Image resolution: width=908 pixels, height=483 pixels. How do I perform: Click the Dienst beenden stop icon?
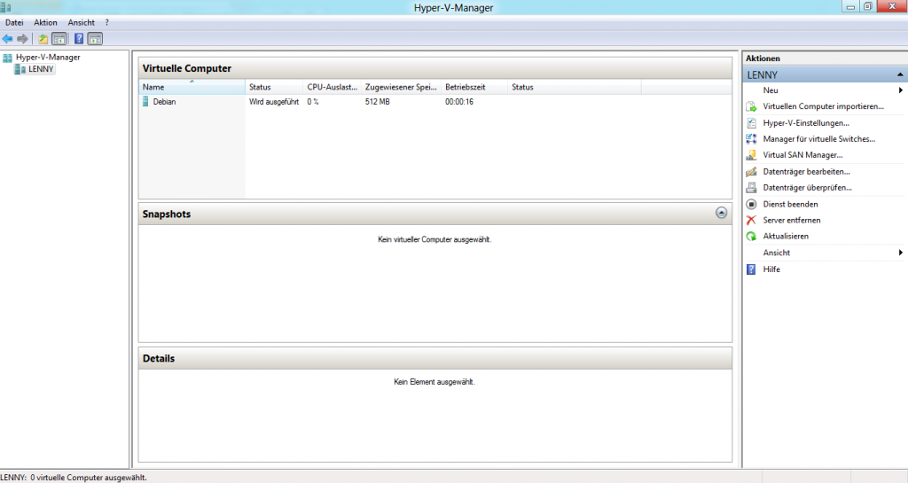[751, 204]
